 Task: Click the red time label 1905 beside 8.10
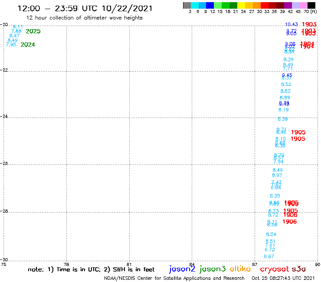click(298, 139)
